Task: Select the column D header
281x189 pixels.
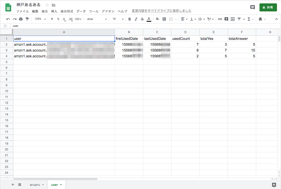Action: click(186, 32)
